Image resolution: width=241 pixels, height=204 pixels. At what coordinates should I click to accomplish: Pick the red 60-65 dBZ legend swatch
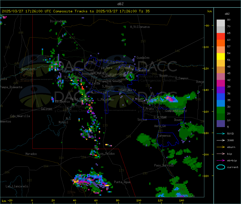[221, 36]
